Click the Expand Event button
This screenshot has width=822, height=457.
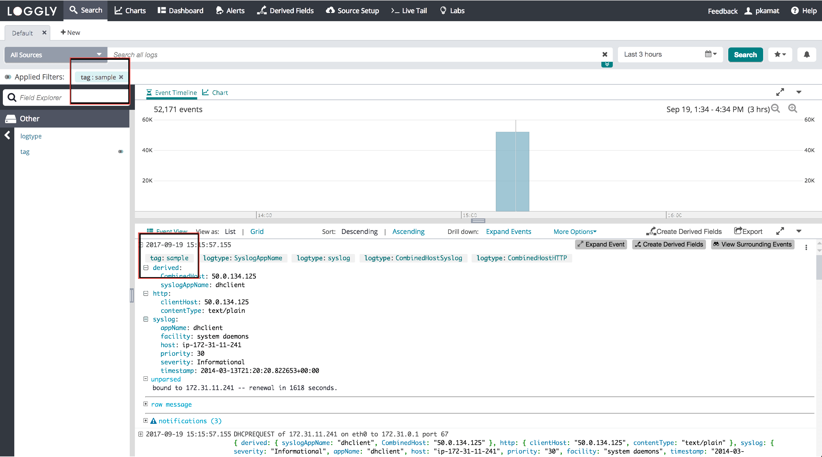601,244
